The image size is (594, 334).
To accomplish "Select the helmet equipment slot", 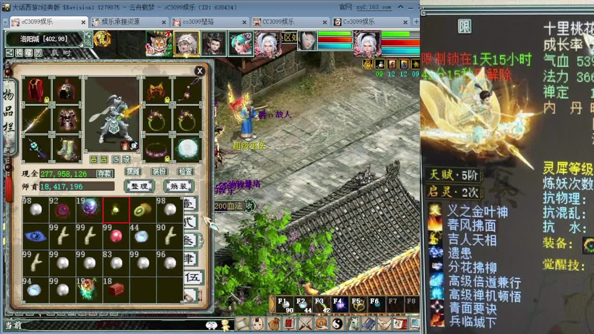I will coord(67,90).
